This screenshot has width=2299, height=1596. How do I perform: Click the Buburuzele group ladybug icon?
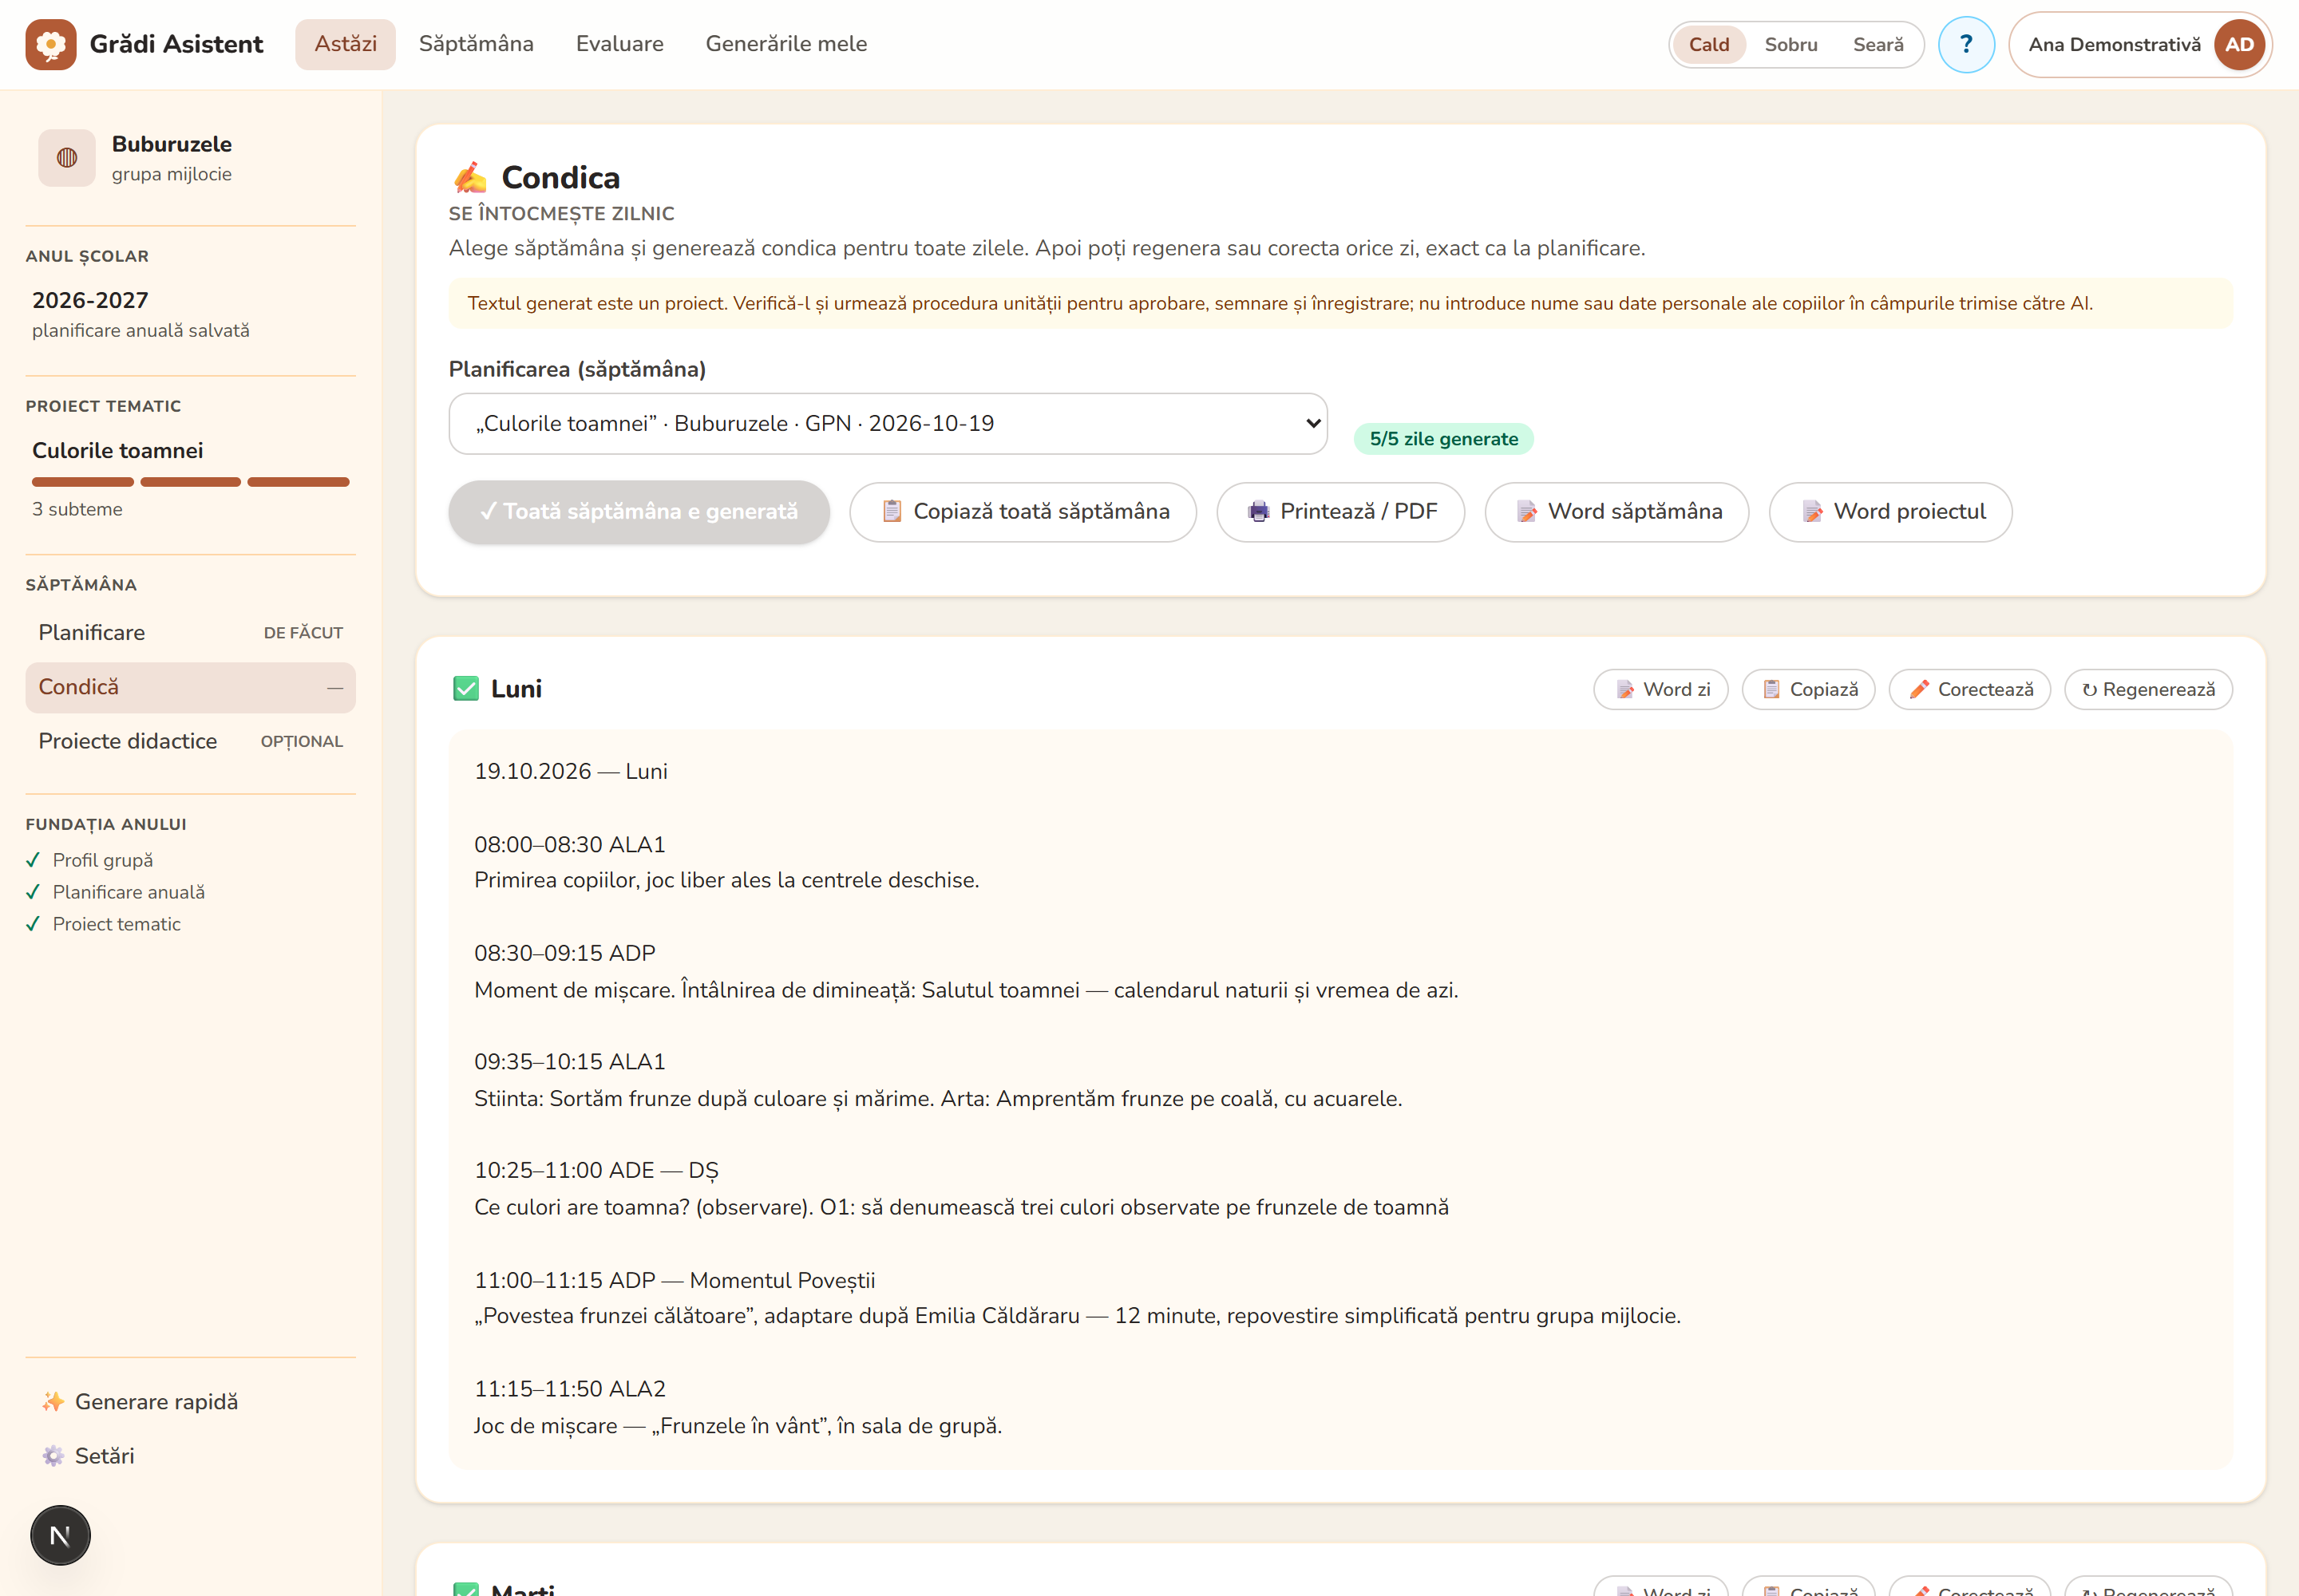coord(67,158)
